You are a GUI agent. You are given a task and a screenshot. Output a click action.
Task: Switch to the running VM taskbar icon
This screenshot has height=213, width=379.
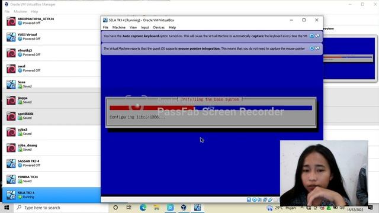(x=197, y=208)
